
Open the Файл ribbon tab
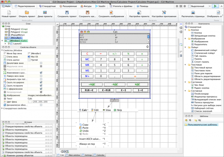click(6, 6)
